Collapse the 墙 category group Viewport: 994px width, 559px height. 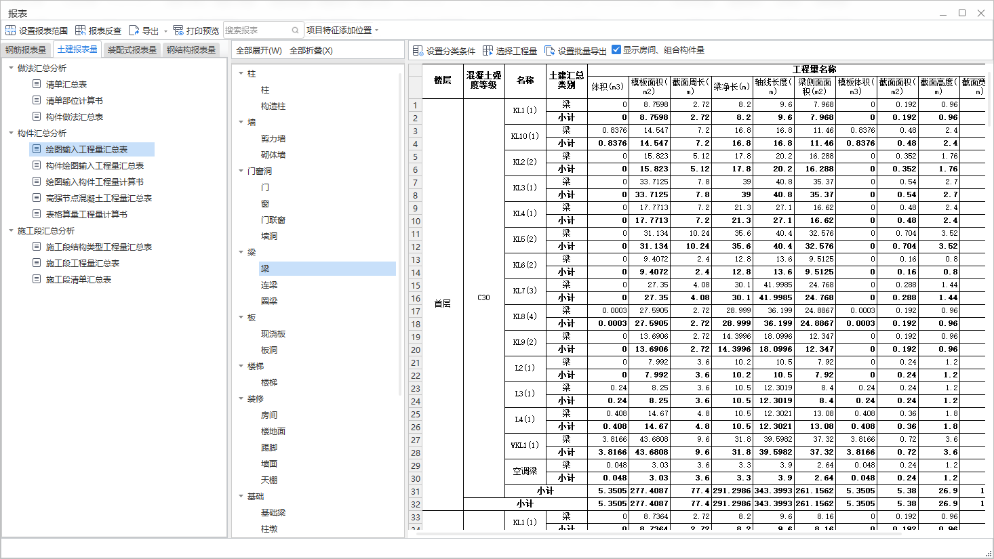coord(241,122)
